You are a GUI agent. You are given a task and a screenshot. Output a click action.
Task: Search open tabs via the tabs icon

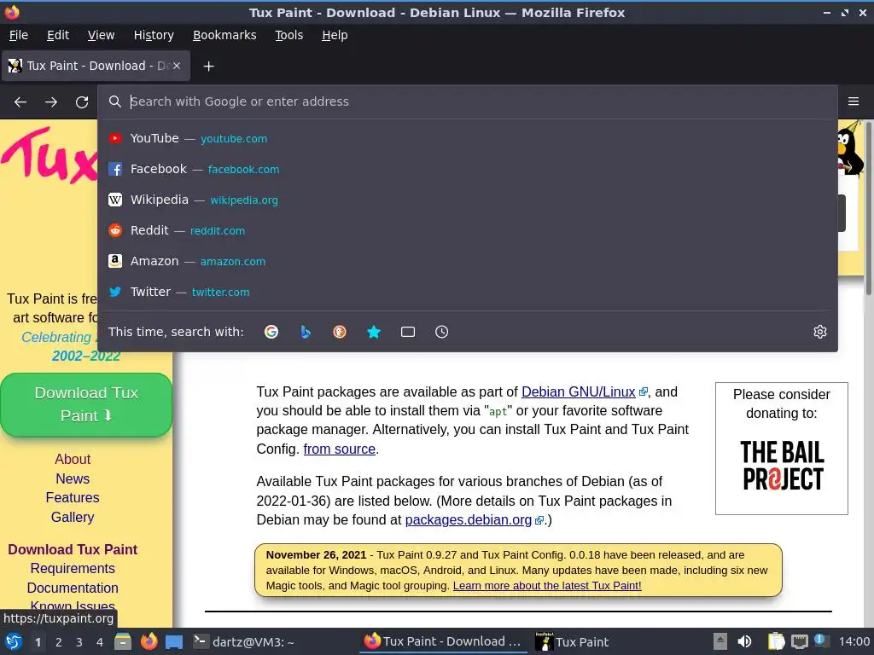[x=407, y=332]
